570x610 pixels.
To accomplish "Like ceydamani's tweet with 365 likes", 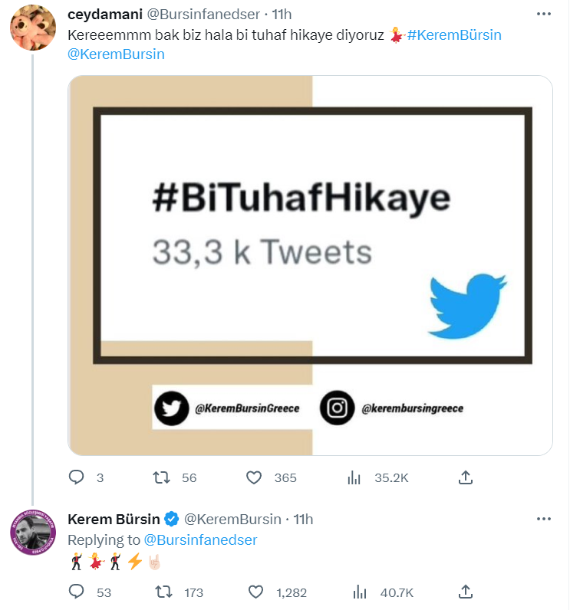I will coord(255,477).
